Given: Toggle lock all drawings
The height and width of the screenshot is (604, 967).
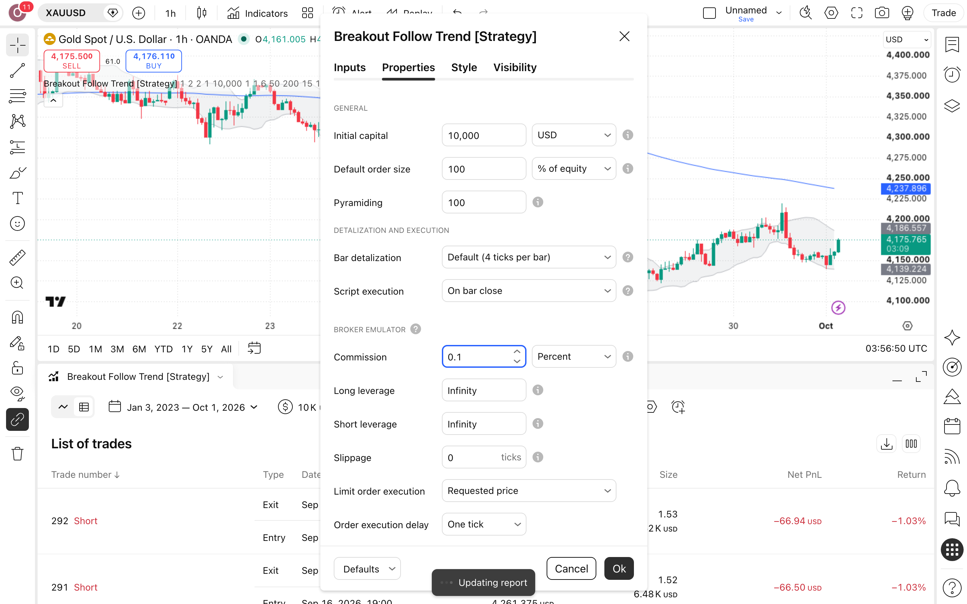Looking at the screenshot, I should 17,368.
